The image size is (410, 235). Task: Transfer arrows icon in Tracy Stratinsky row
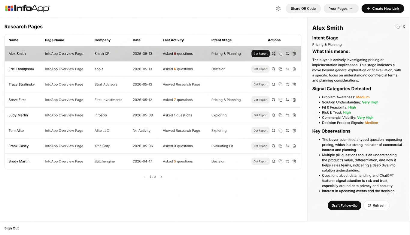(x=287, y=85)
